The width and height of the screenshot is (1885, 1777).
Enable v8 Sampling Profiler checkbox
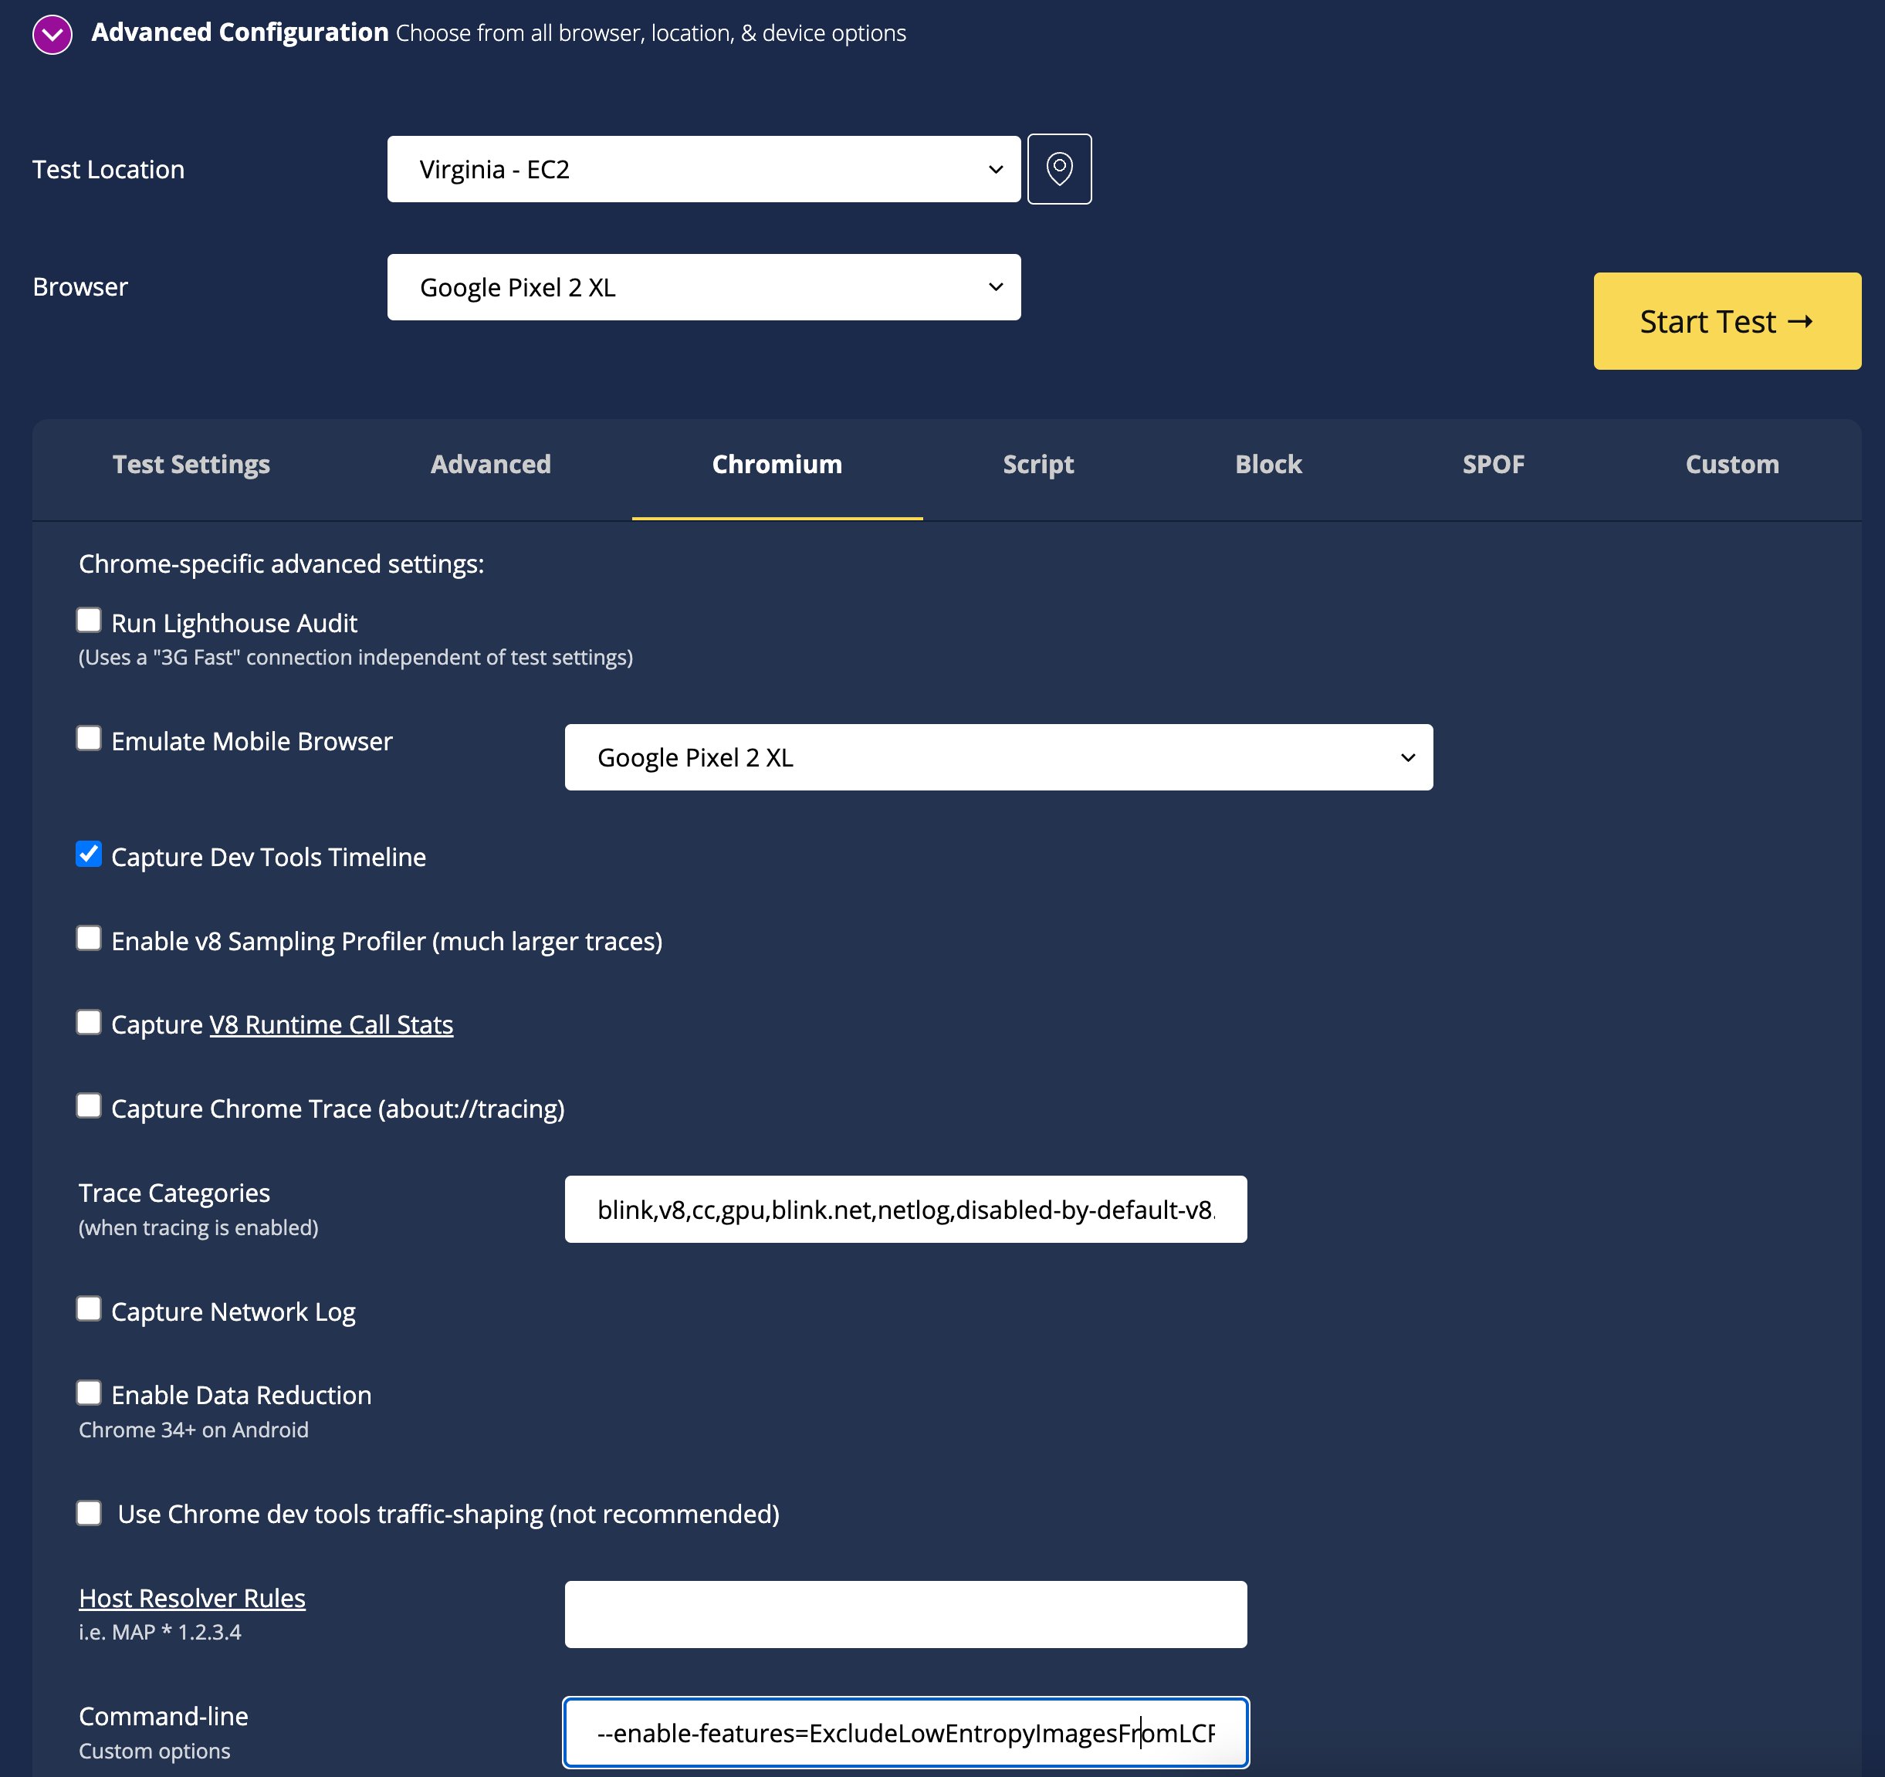[89, 938]
